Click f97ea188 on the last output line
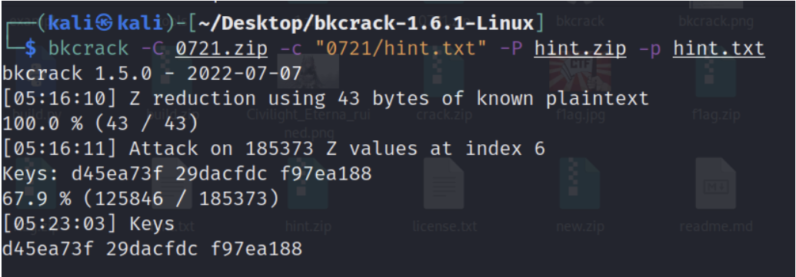 point(256,249)
